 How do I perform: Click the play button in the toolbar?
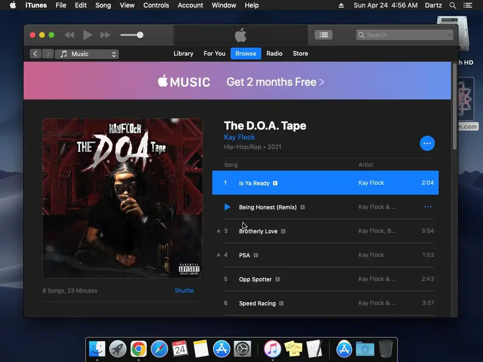pos(88,35)
